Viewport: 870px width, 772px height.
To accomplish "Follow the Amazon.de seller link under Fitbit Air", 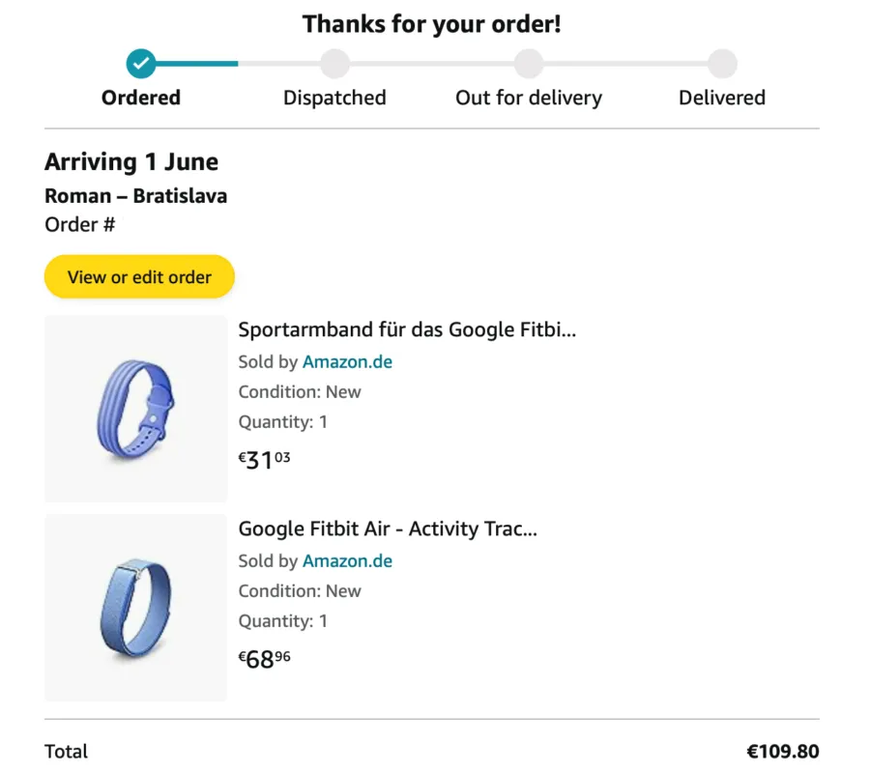I will 347,560.
